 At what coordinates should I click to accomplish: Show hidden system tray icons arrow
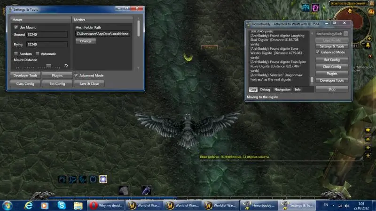point(333,205)
